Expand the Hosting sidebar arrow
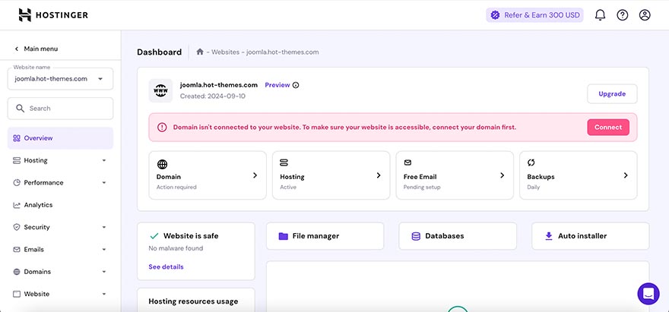The image size is (669, 312). (104, 161)
